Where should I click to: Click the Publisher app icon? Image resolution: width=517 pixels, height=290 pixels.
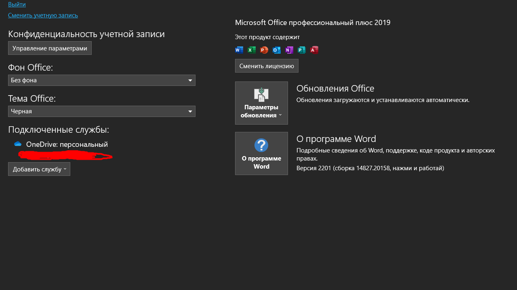(302, 50)
